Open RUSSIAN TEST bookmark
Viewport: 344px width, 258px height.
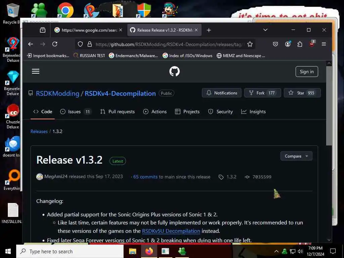coord(89,56)
